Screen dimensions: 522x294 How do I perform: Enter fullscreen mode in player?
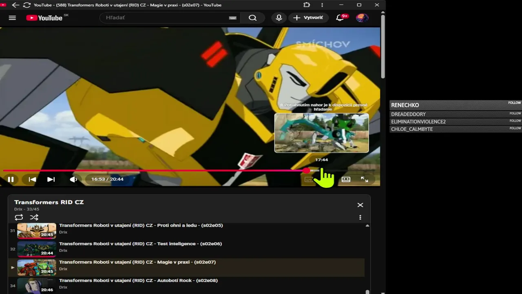coord(365,179)
